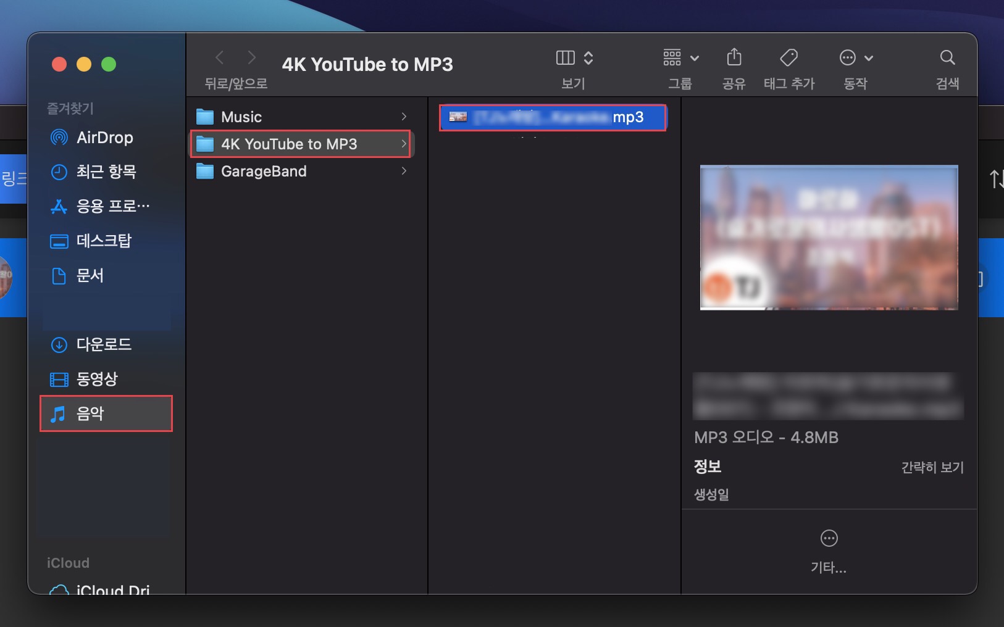
Task: Open iCloud Drive in sidebar
Action: [106, 589]
